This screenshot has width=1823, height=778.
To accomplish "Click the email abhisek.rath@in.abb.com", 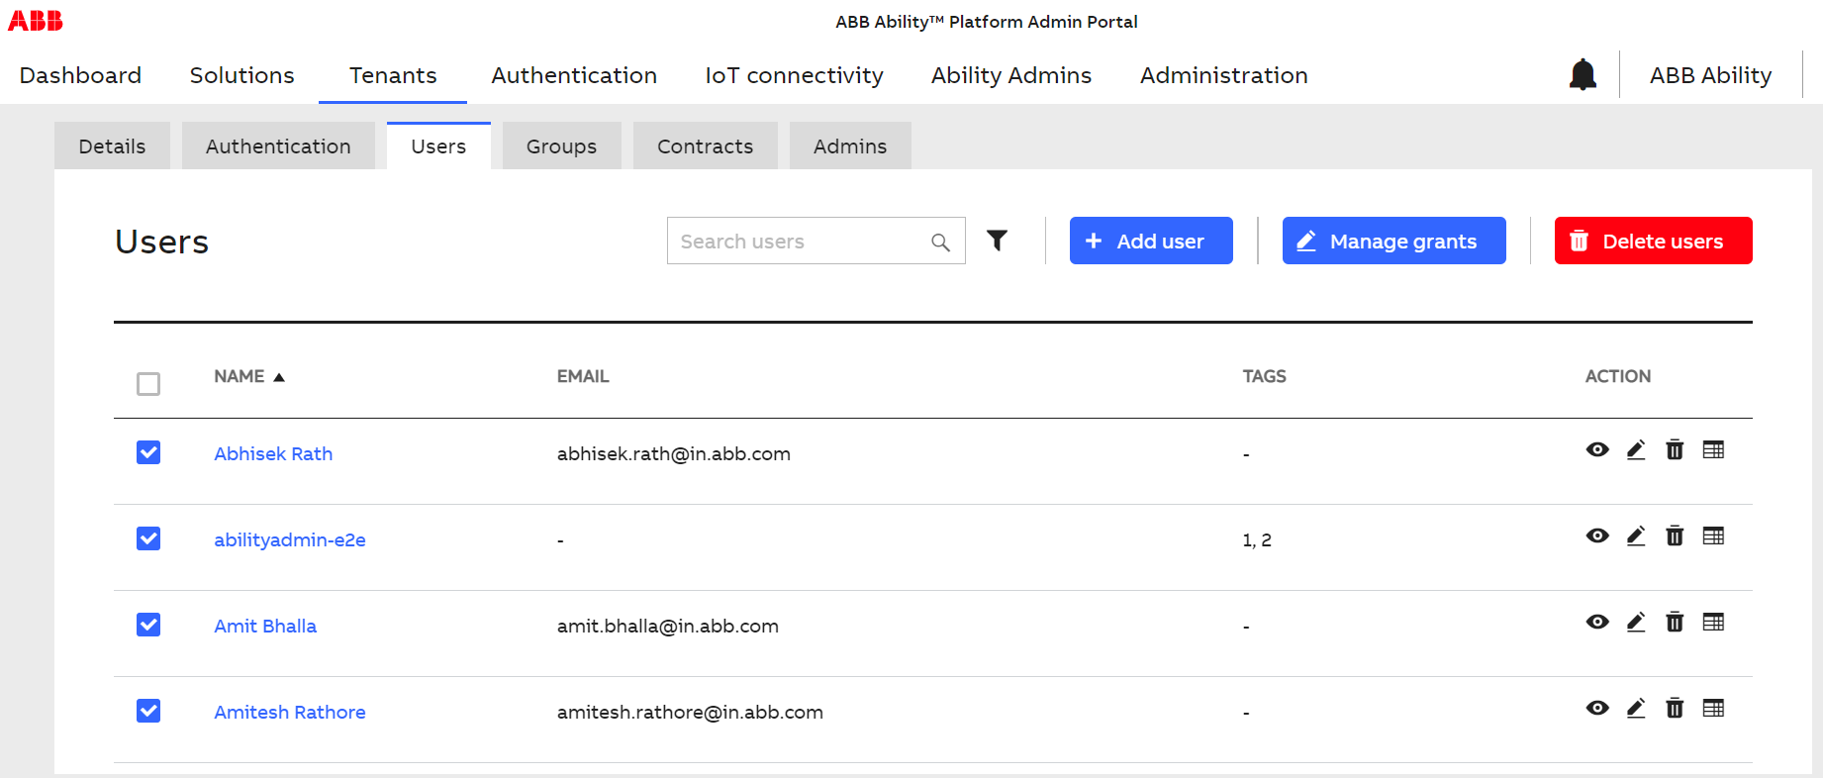I will coord(674,453).
